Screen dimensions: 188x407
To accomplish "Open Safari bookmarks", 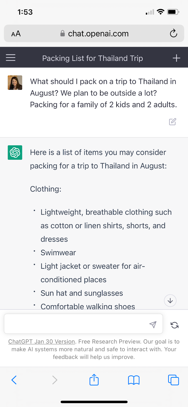I will (134, 380).
